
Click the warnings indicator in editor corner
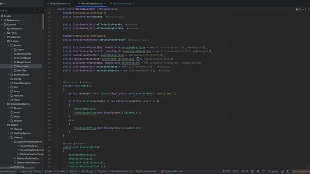(298, 10)
